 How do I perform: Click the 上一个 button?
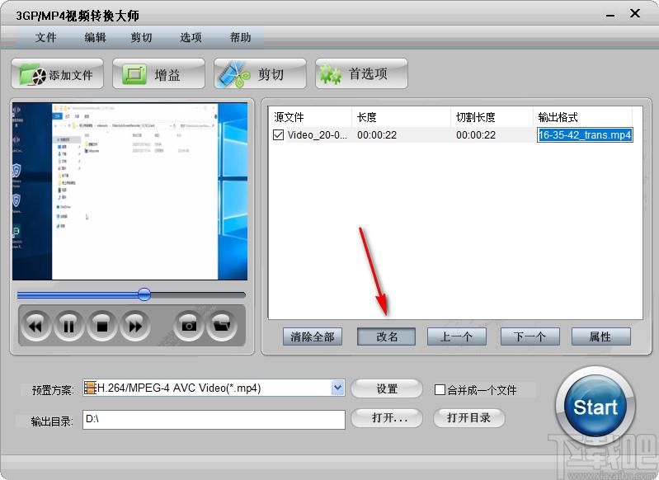point(457,336)
